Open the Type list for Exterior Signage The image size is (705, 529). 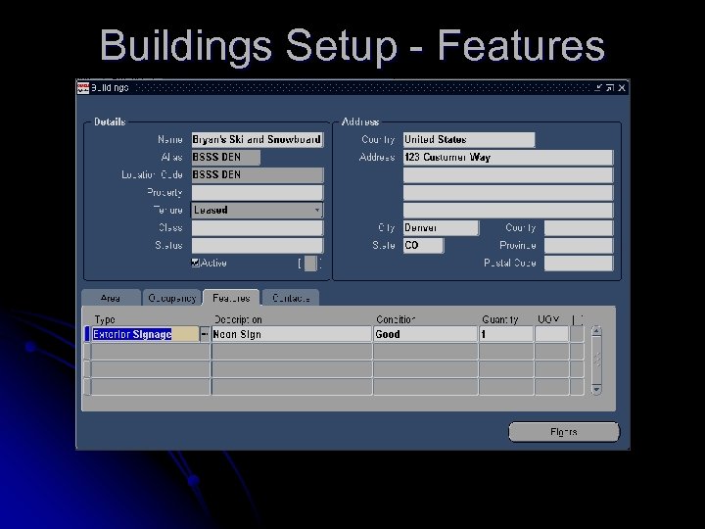pyautogui.click(x=205, y=334)
